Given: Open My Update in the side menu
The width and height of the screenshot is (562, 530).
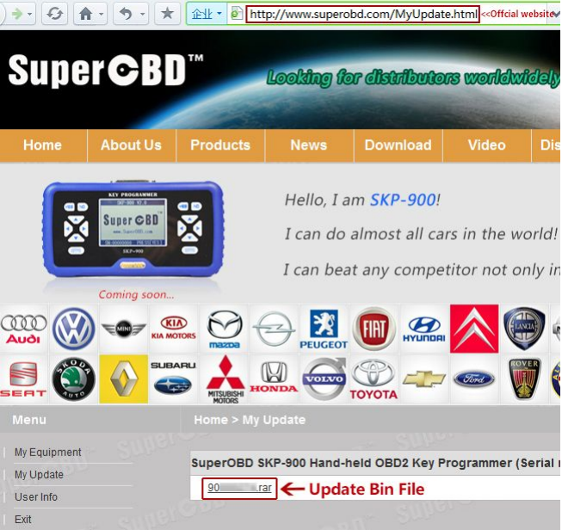Looking at the screenshot, I should [x=39, y=475].
